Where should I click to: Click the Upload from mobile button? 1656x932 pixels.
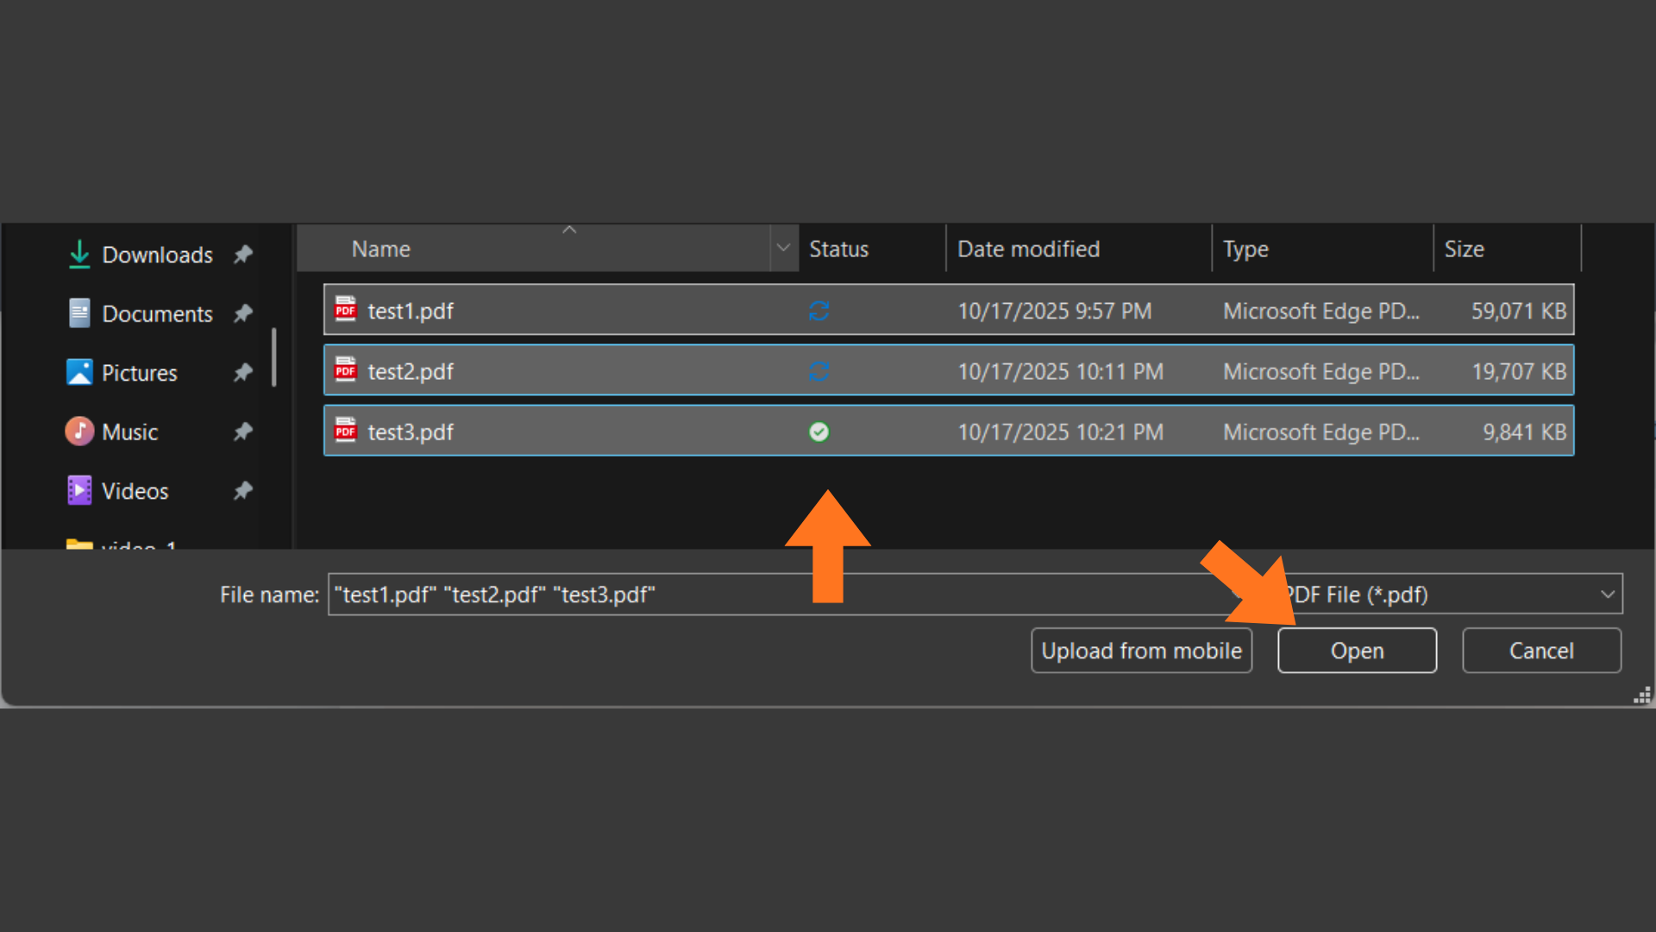[x=1141, y=651]
